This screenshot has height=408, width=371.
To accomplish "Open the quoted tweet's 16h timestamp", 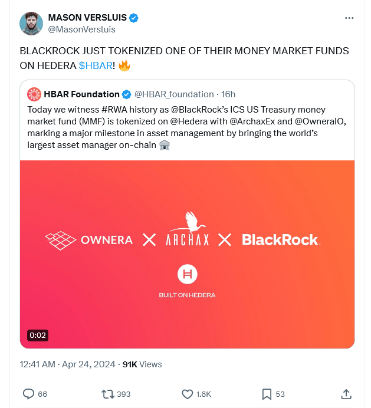I will coord(228,94).
